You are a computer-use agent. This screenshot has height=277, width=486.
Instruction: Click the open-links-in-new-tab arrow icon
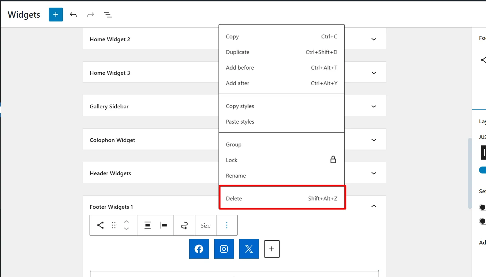tap(184, 225)
